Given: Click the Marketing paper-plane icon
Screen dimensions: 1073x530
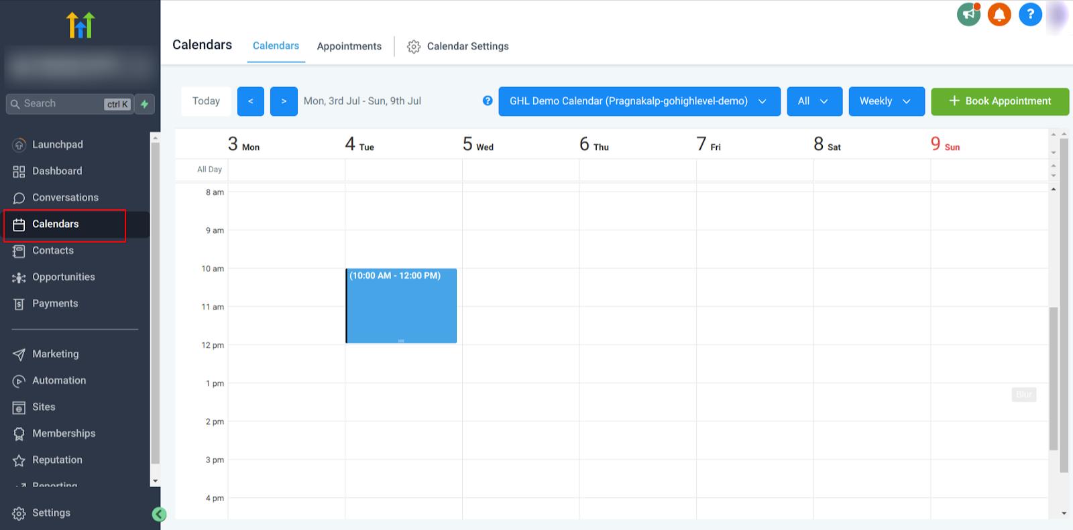Looking at the screenshot, I should click(19, 354).
